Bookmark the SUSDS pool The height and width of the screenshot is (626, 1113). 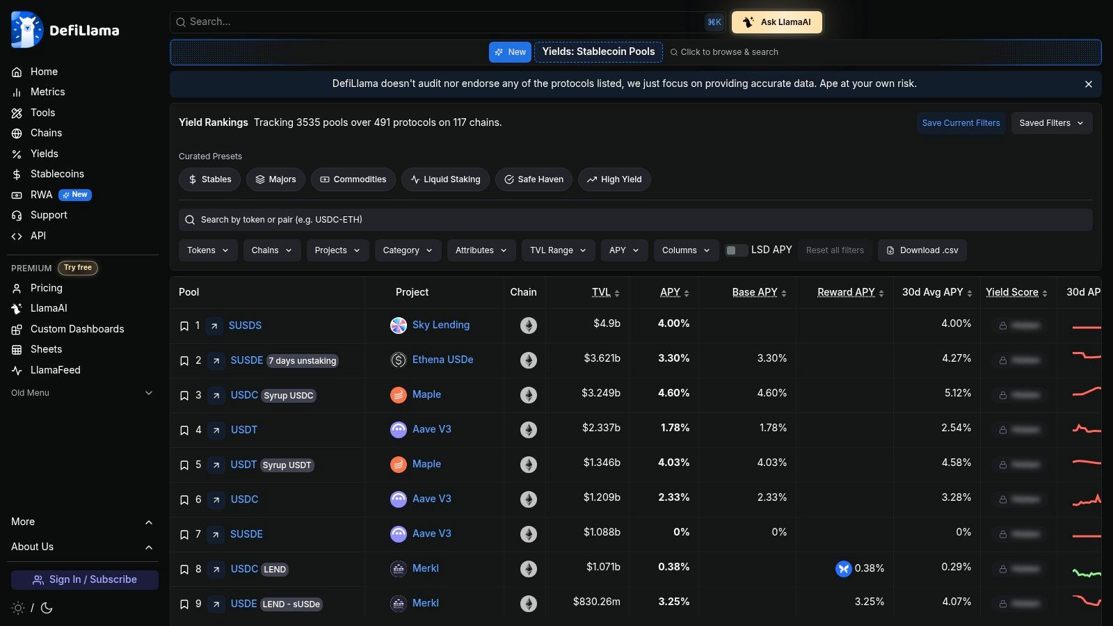184,325
